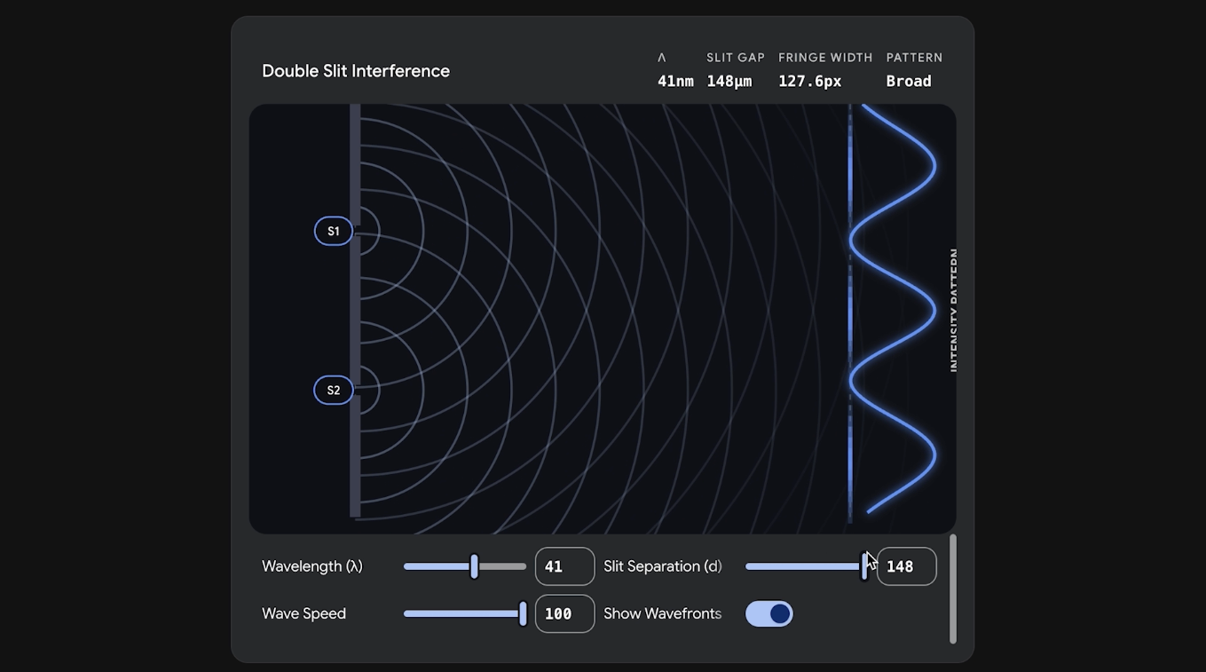The image size is (1206, 672).
Task: Click the vertical scrollbar beside the controls
Action: click(x=953, y=589)
